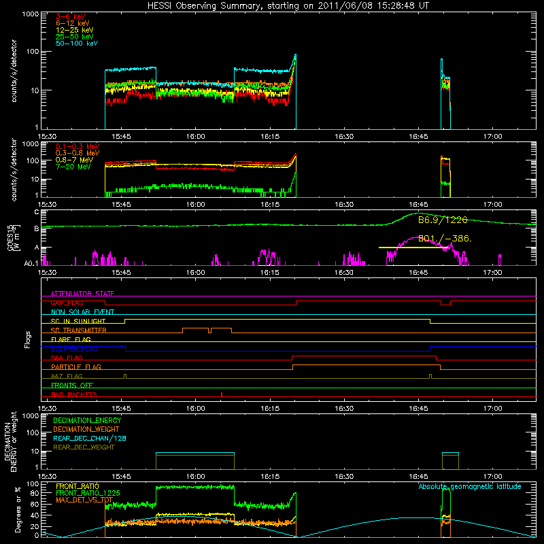The image size is (544, 544).
Task: Select the AAZ_FLAG label
Action: [x=67, y=376]
